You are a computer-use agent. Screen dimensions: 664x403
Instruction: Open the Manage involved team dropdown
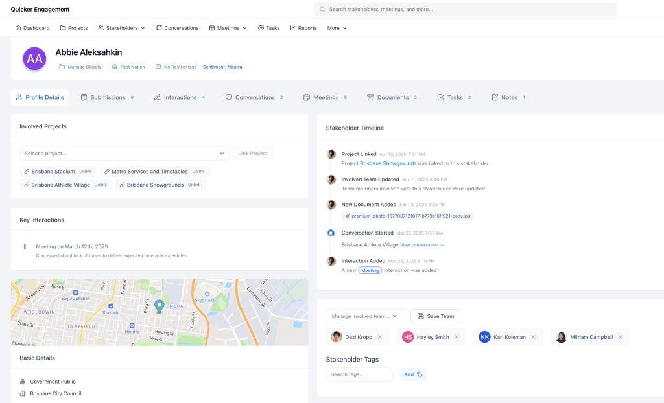click(x=365, y=316)
